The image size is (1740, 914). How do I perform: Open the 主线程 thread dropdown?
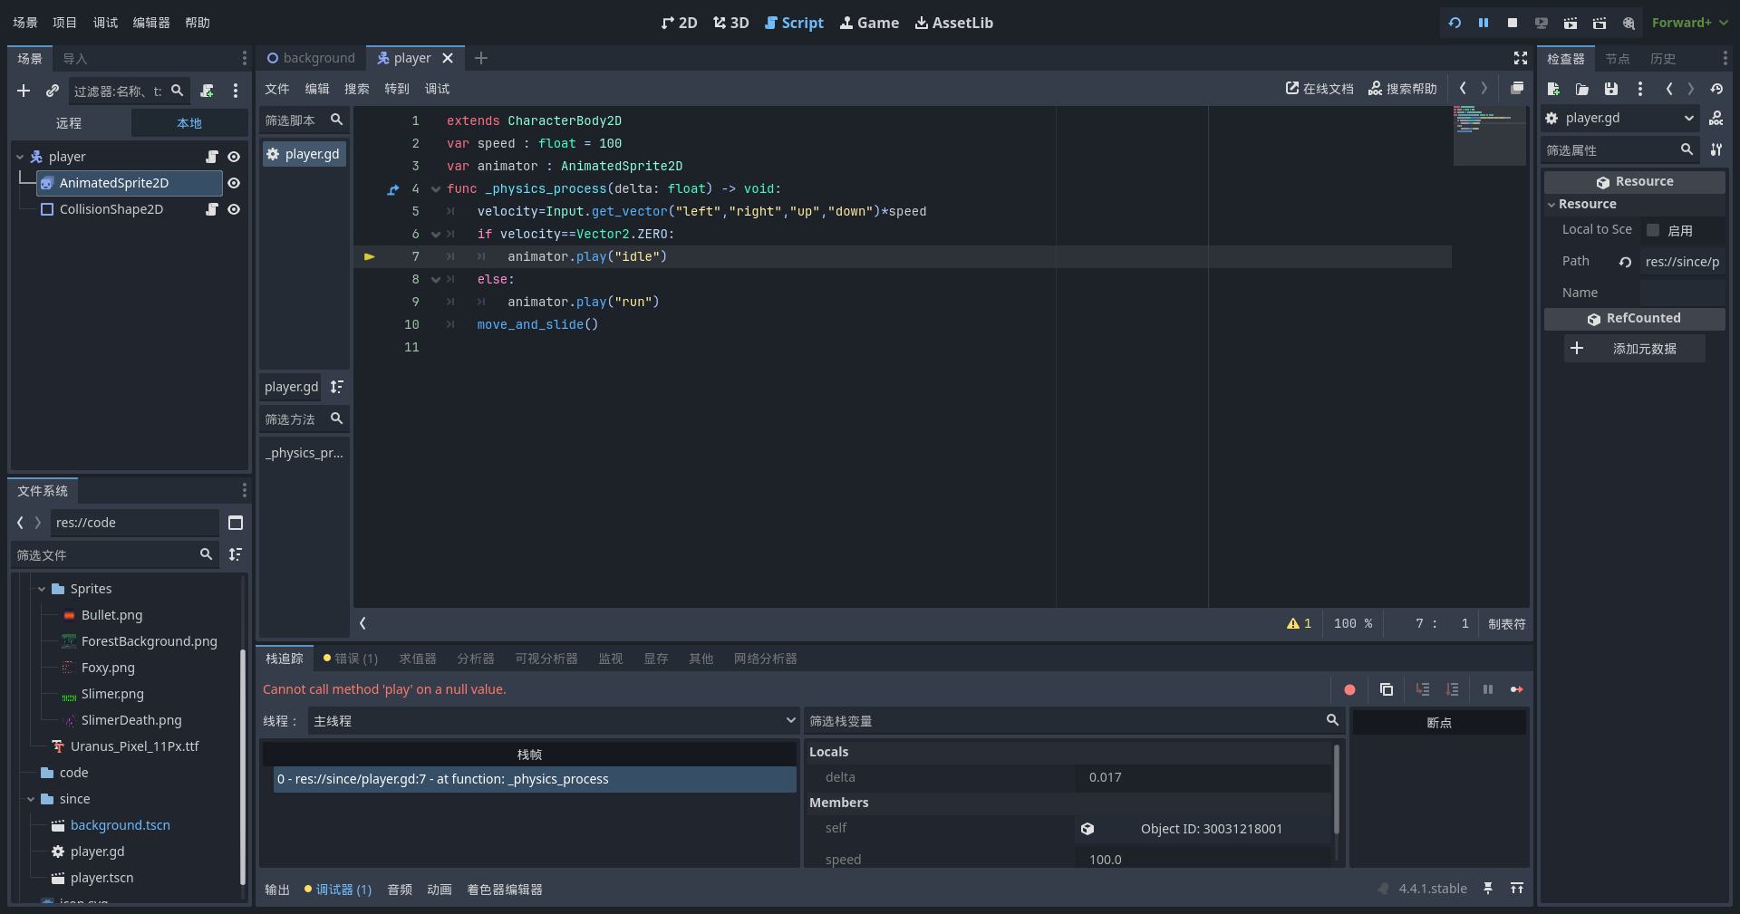(x=553, y=721)
